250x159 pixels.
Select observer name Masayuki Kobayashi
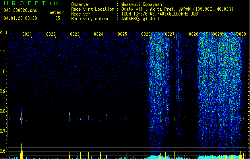point(143,4)
